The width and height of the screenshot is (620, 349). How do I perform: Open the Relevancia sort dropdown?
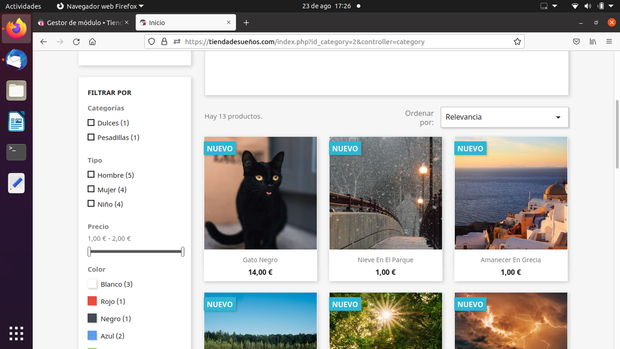(x=504, y=117)
